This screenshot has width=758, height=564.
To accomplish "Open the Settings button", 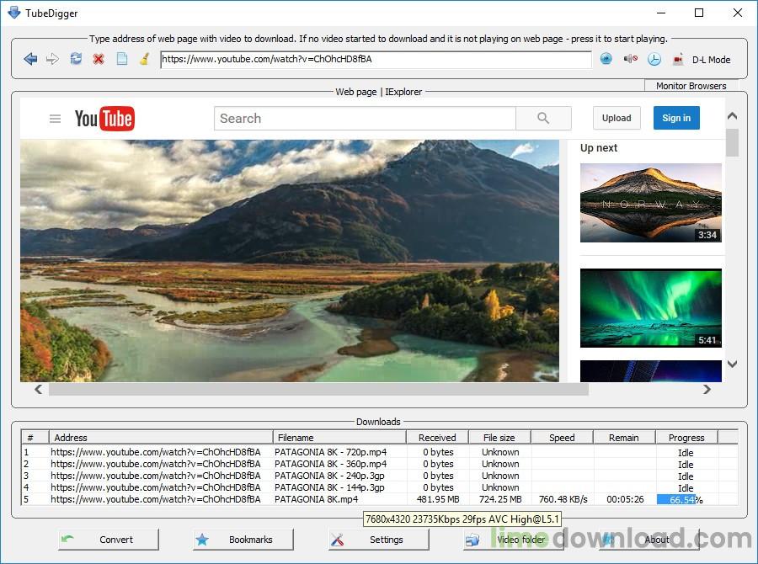I will [x=378, y=540].
